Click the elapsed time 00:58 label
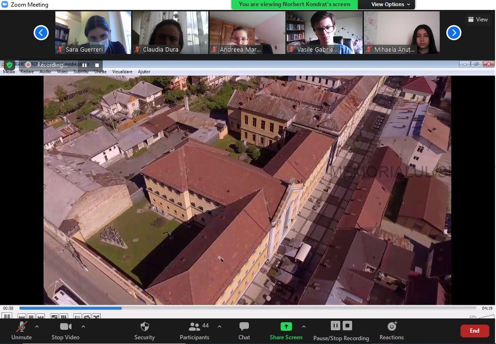The width and height of the screenshot is (496, 344). pos(8,308)
